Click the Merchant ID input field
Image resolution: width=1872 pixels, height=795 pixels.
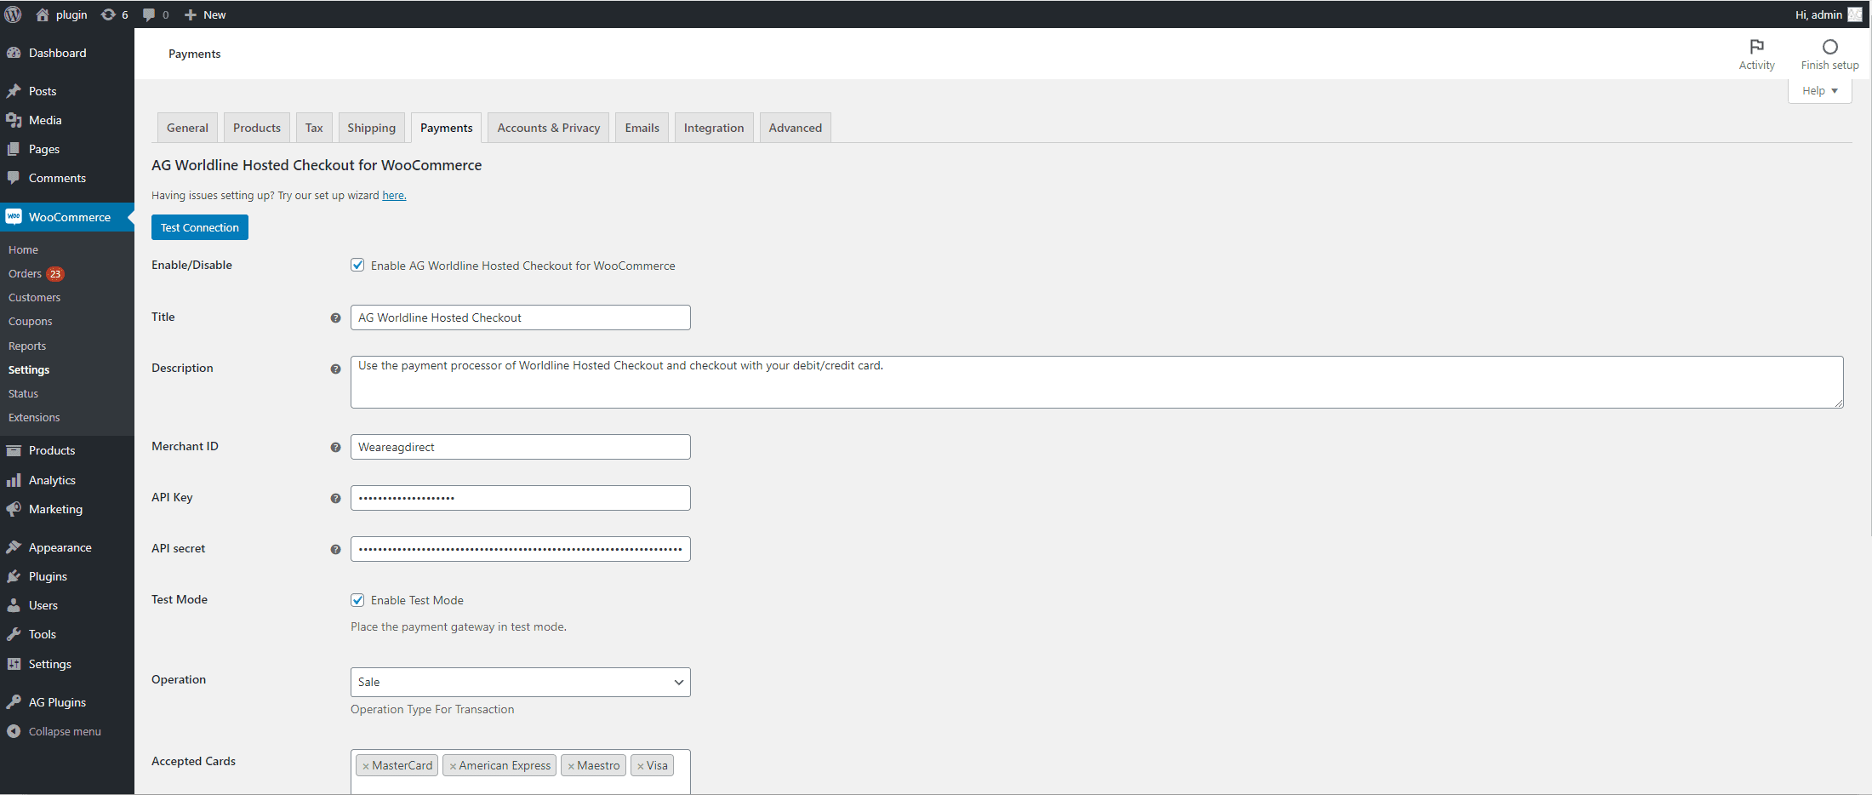[520, 447]
